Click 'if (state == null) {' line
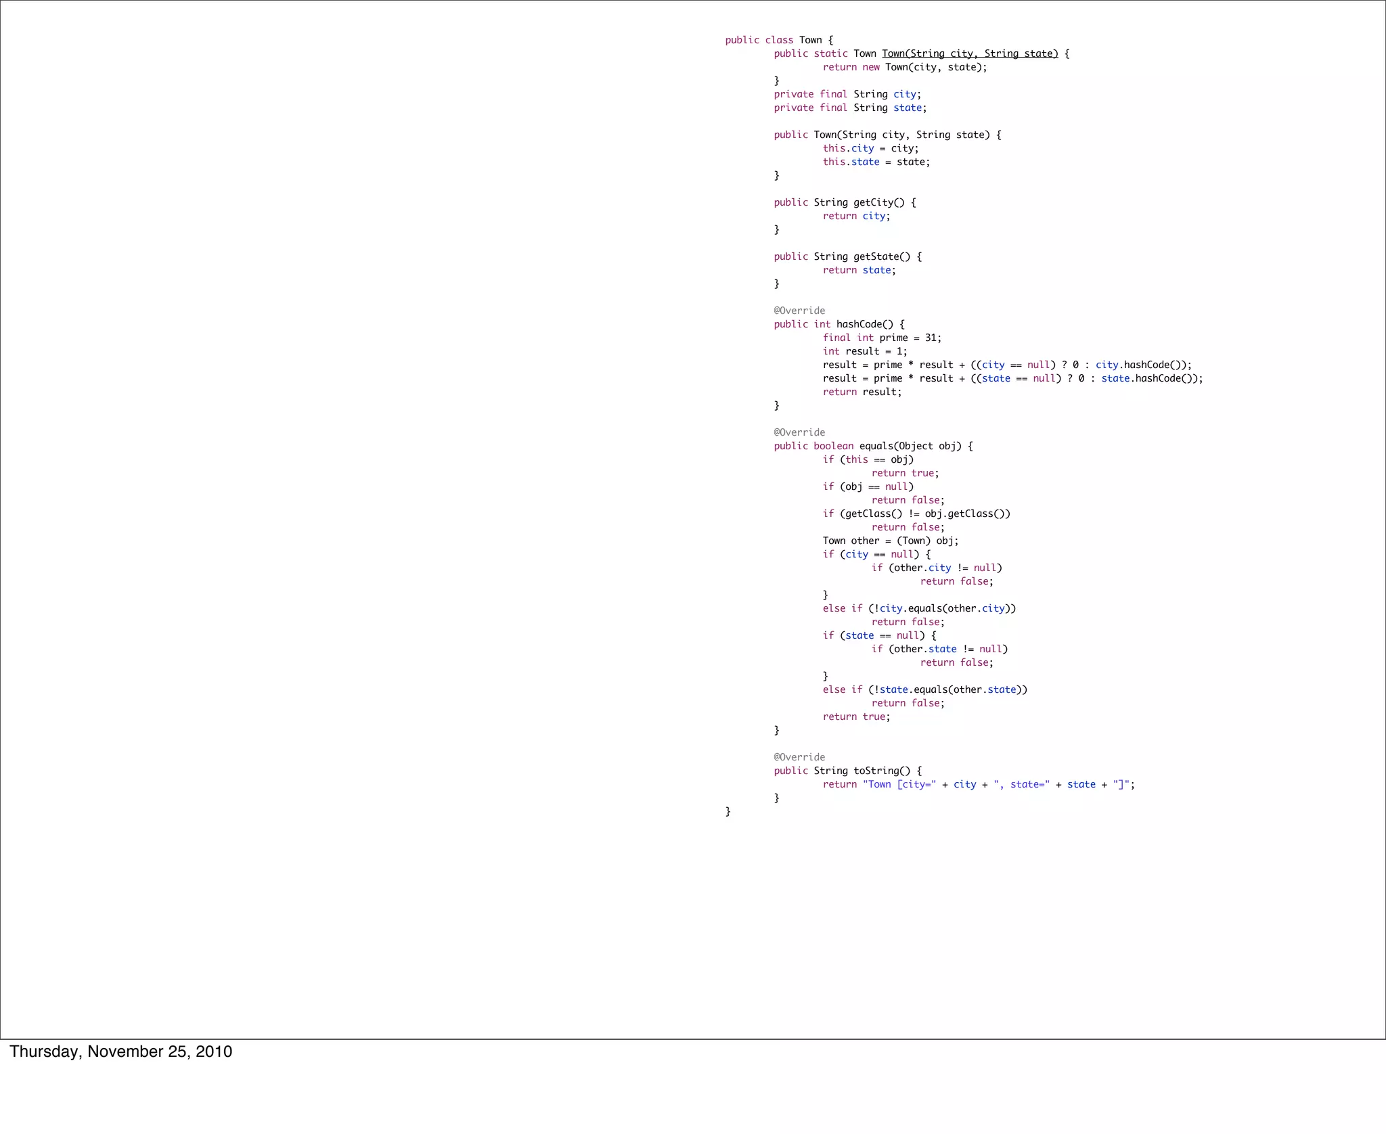Image resolution: width=1386 pixels, height=1134 pixels. tap(880, 636)
